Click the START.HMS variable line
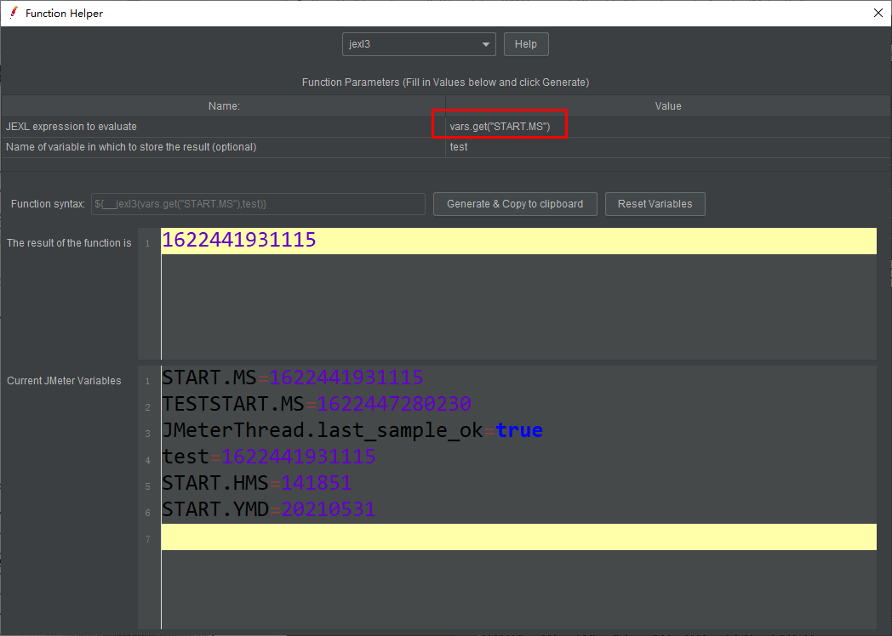 tap(256, 483)
